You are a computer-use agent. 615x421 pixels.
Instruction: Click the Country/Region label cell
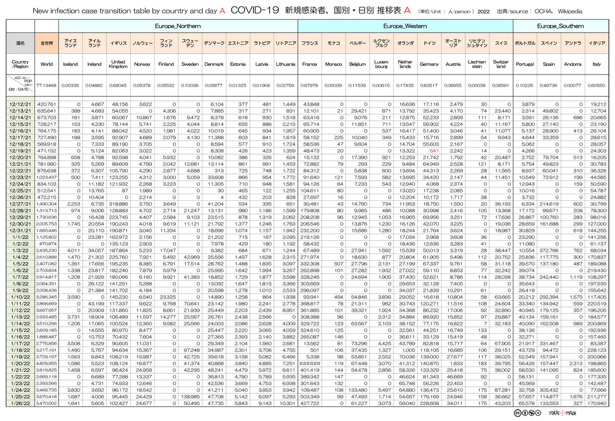pyautogui.click(x=20, y=65)
